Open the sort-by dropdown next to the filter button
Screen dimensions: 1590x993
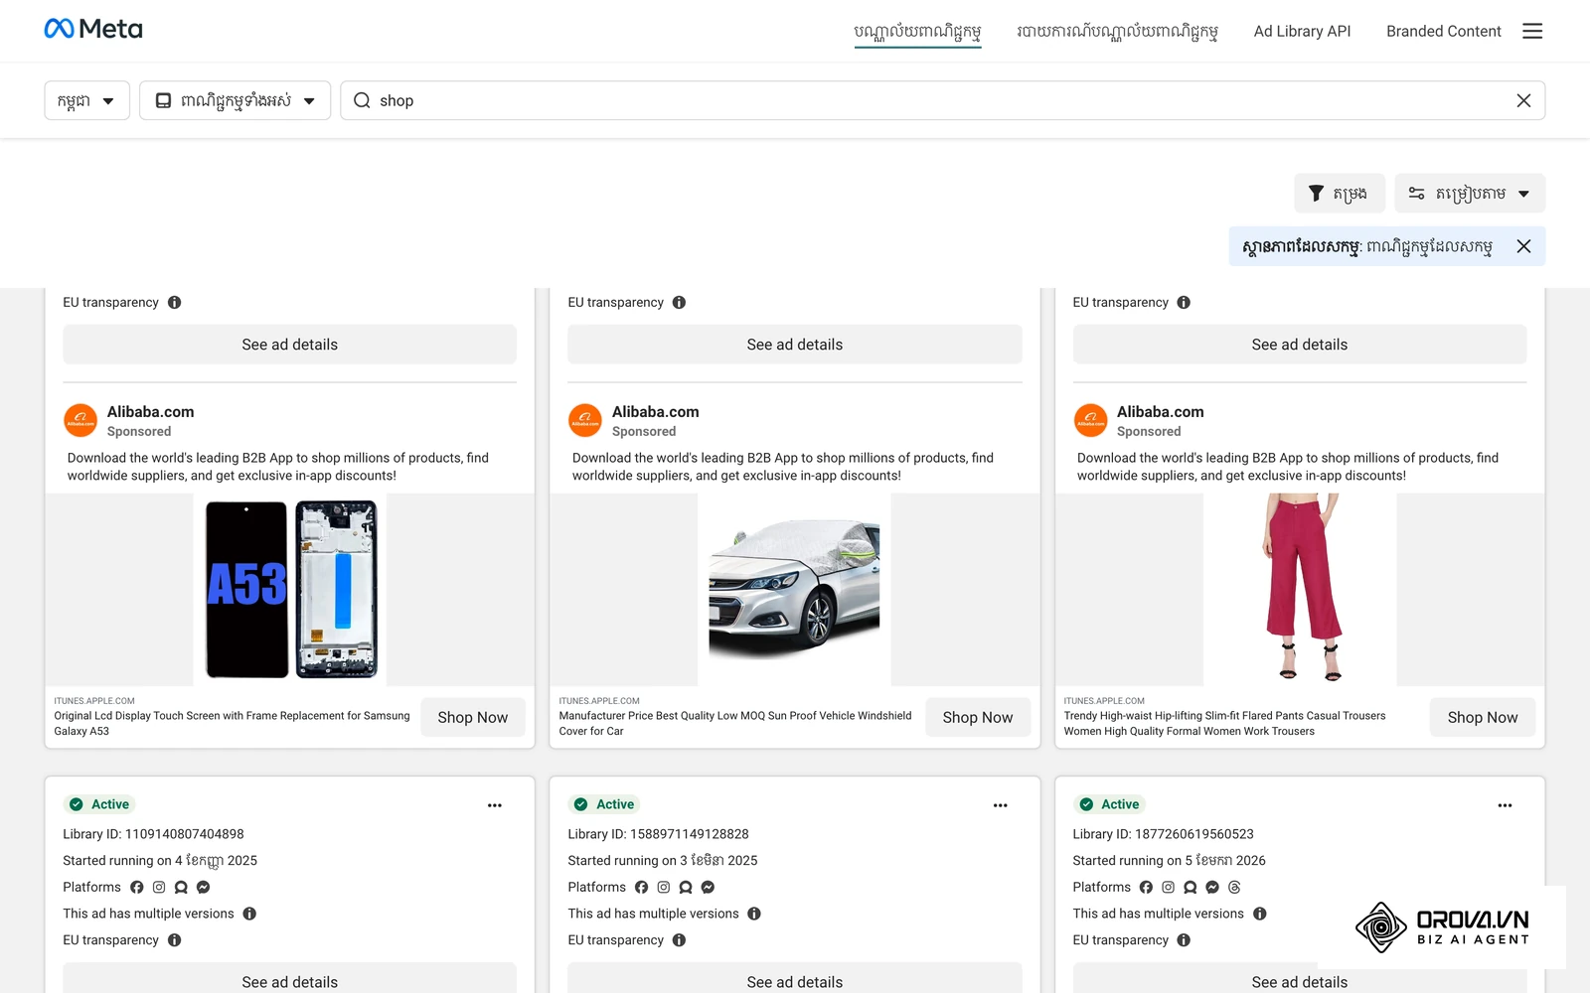pyautogui.click(x=1470, y=193)
